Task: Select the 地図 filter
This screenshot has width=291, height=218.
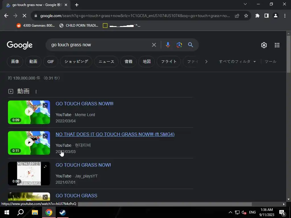Action: coord(147,62)
